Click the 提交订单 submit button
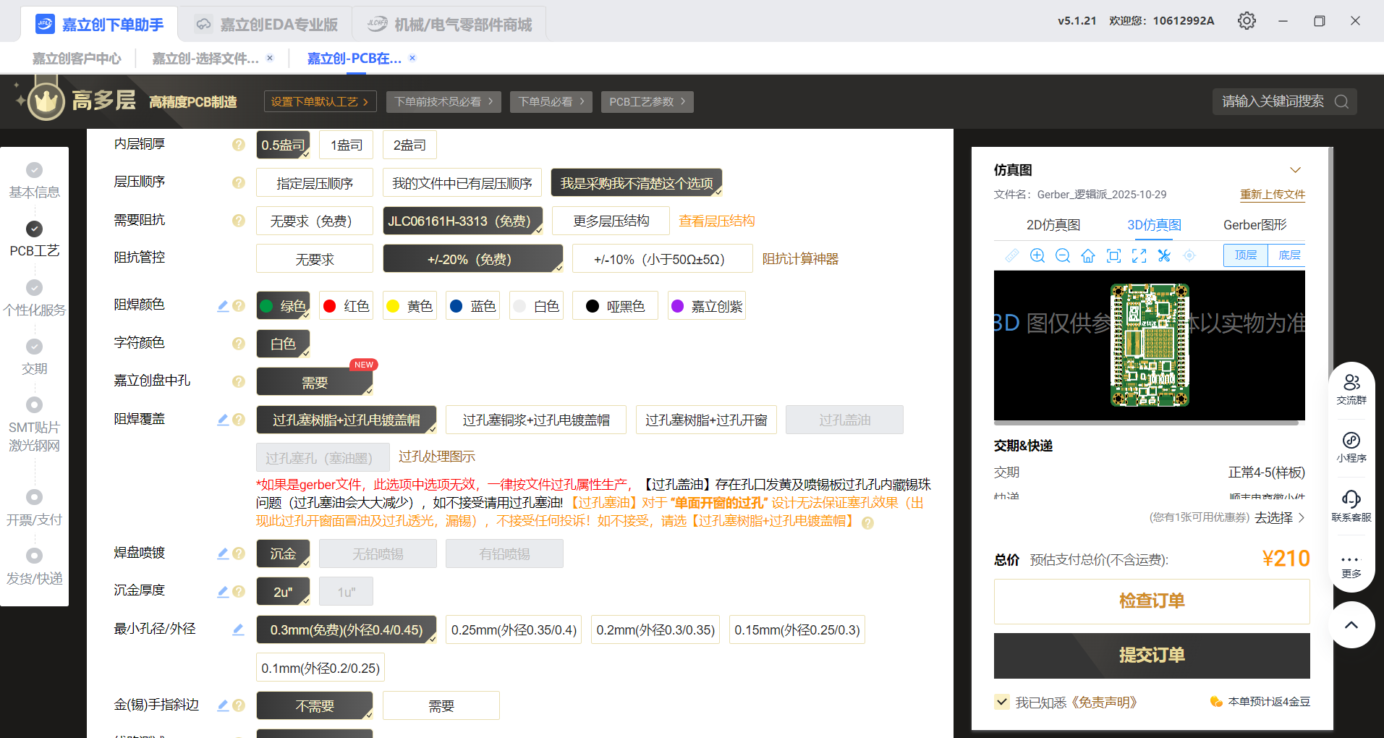Screen dimensions: 1384x738 (1152, 656)
